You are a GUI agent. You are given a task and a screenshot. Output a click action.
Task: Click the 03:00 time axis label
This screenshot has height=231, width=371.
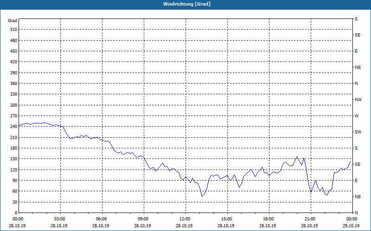[60, 219]
